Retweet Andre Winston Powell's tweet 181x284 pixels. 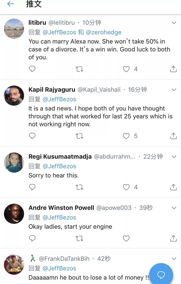point(79,238)
